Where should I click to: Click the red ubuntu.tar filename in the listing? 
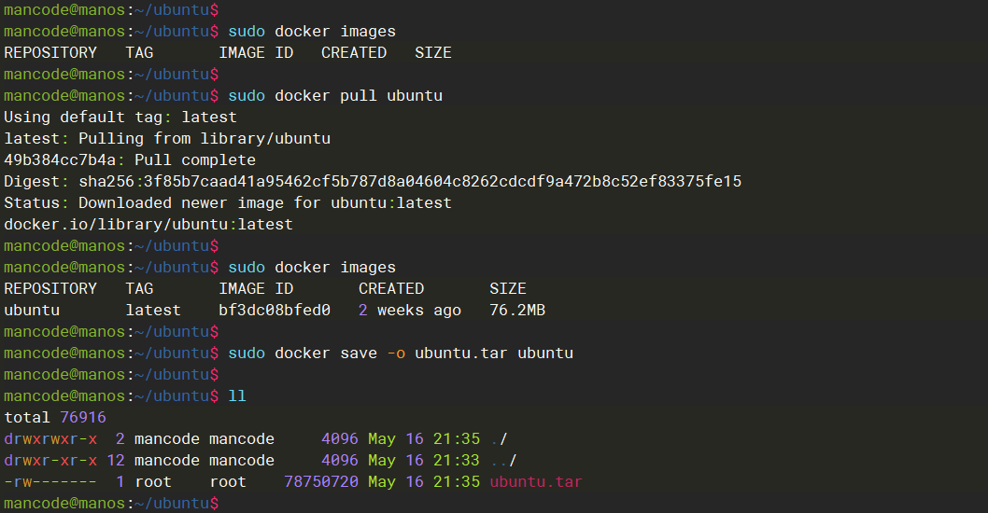click(x=536, y=482)
